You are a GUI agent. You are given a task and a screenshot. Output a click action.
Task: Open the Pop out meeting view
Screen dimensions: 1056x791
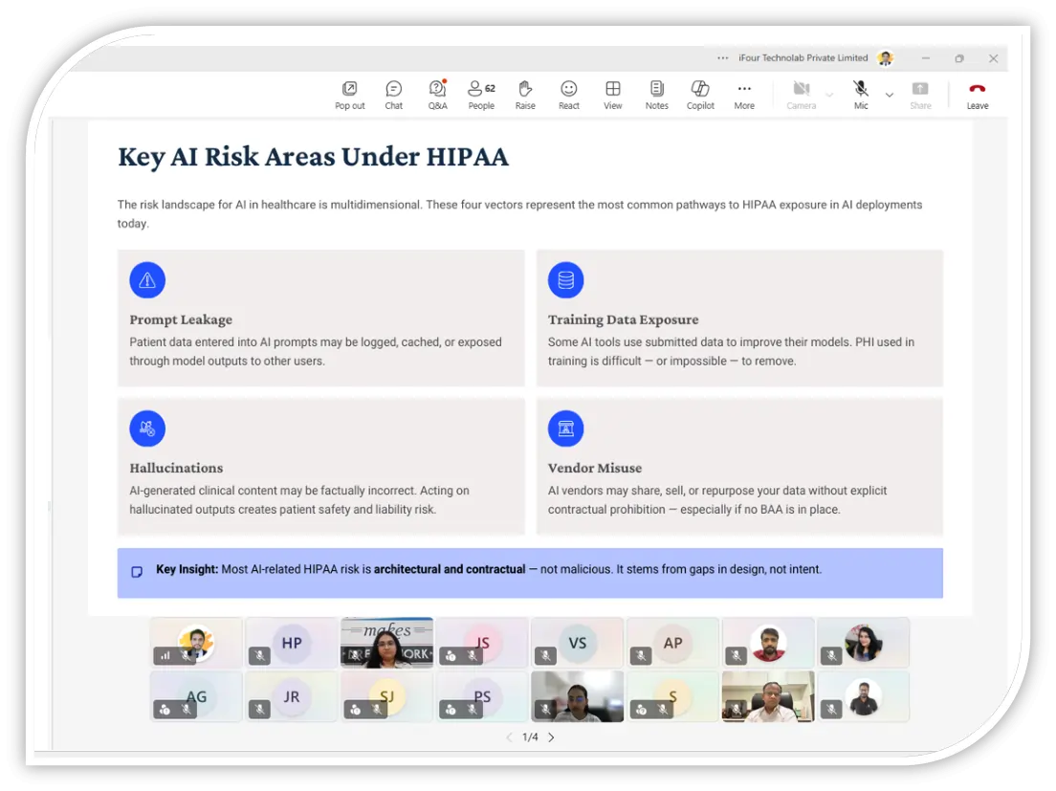[350, 94]
